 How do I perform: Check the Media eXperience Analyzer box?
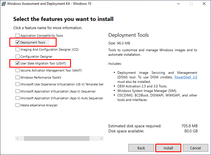(x=18, y=105)
